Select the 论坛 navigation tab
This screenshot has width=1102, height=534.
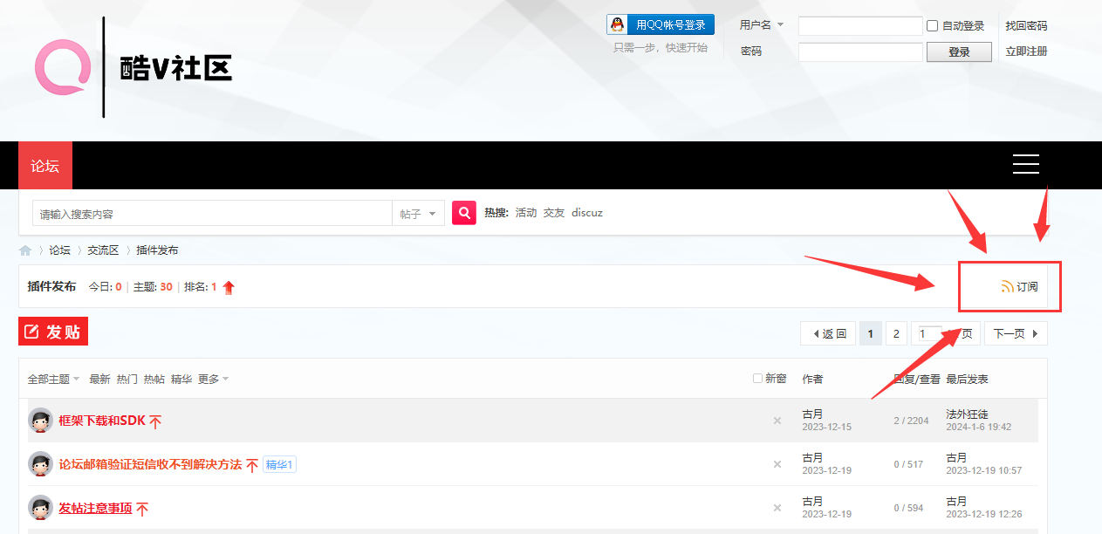pyautogui.click(x=45, y=166)
